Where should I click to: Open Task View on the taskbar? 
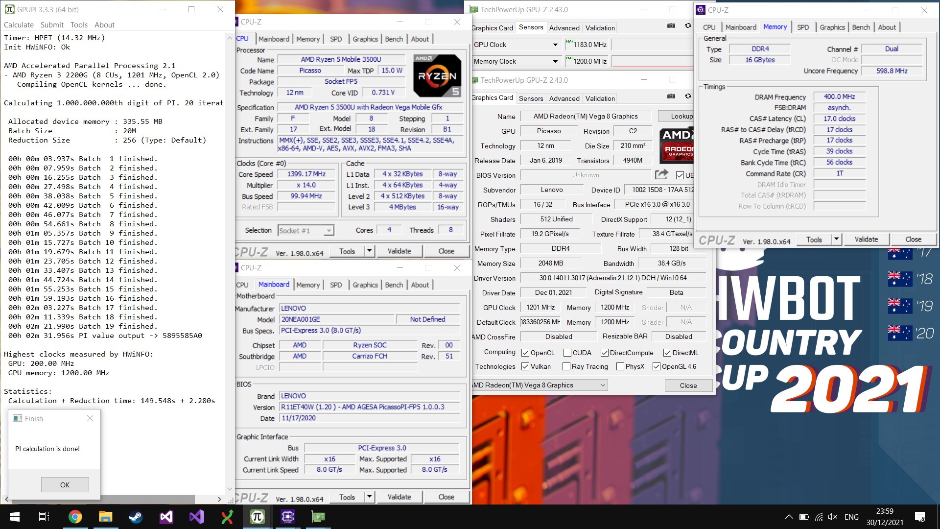coord(44,517)
